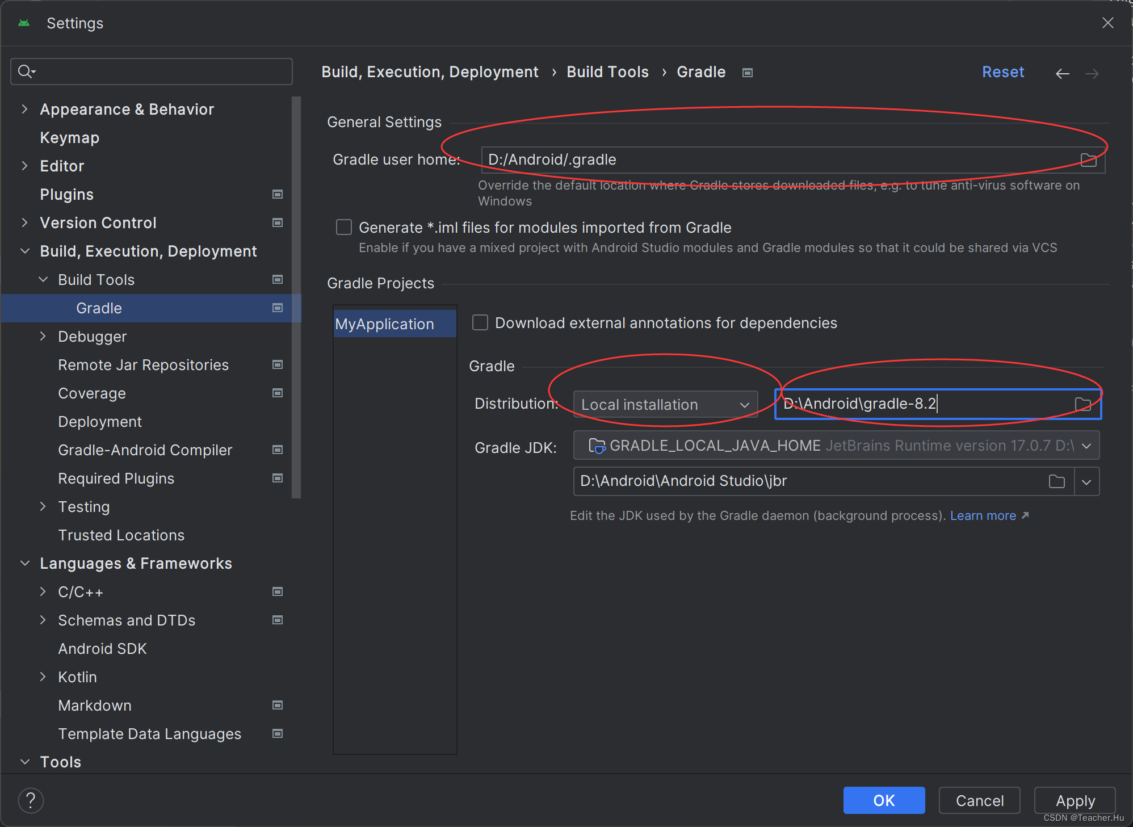The width and height of the screenshot is (1133, 827).
Task: Click project icon beside Remote Jar Repositories
Action: tap(278, 365)
